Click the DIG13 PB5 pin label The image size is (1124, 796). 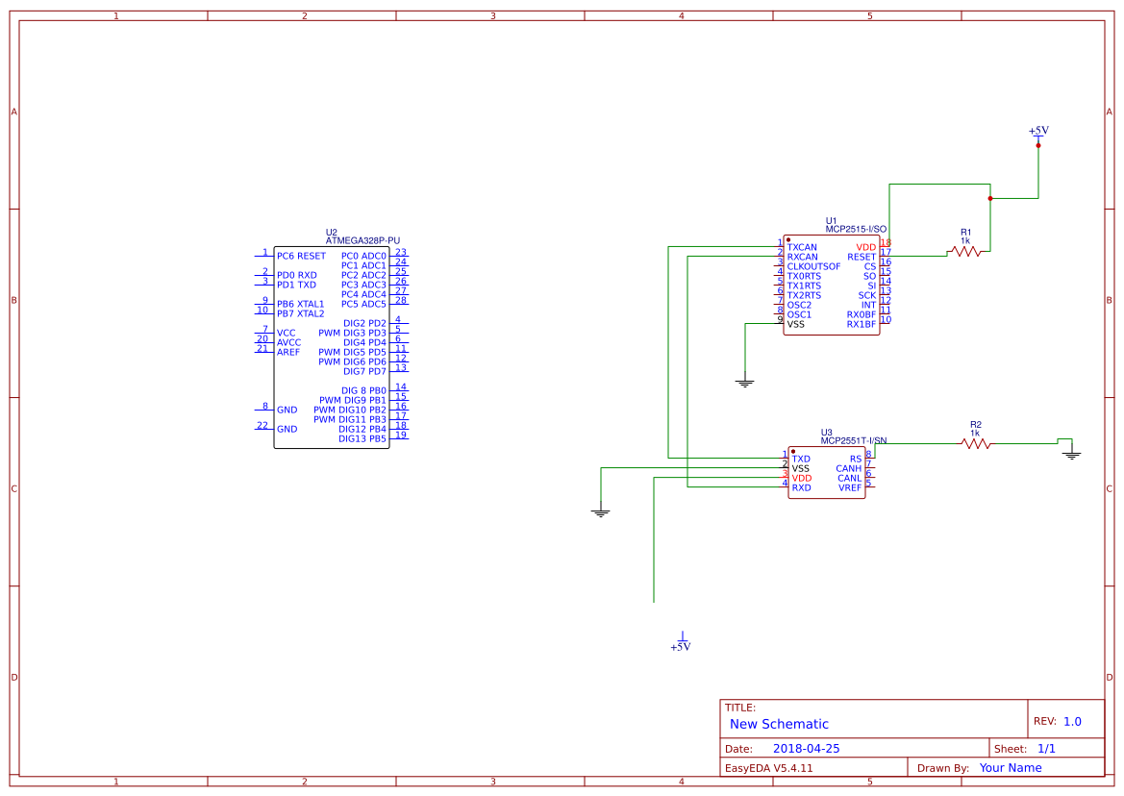(362, 438)
